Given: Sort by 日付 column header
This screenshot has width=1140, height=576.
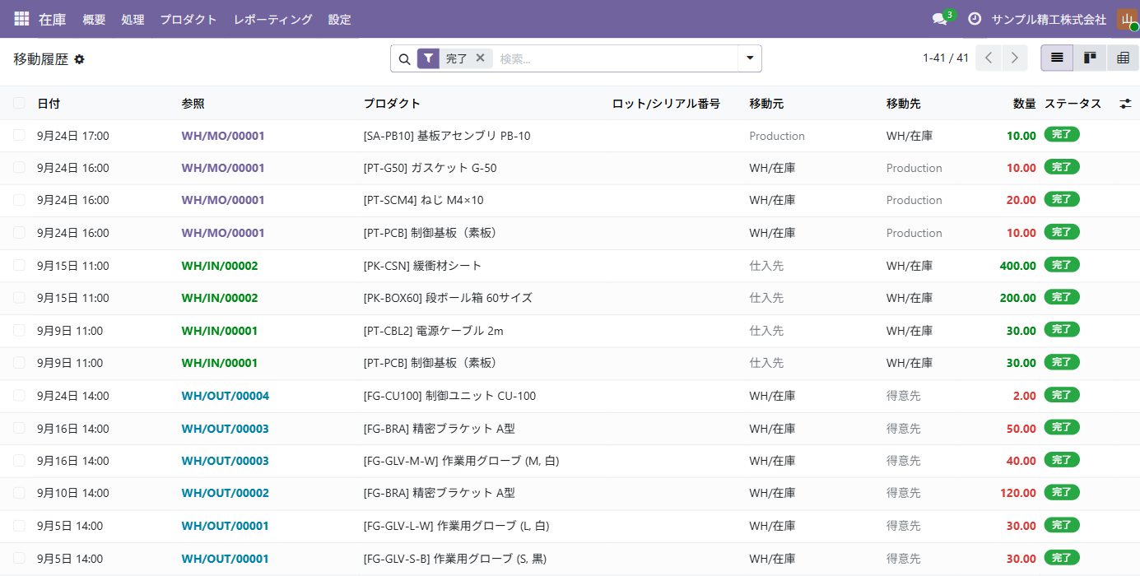Looking at the screenshot, I should [x=49, y=104].
